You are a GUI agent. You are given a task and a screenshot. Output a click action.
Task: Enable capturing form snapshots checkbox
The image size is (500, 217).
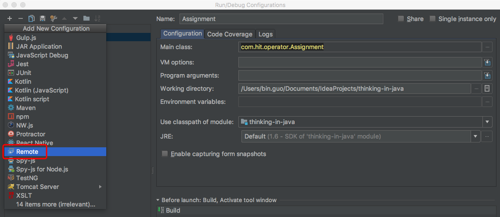(165, 154)
